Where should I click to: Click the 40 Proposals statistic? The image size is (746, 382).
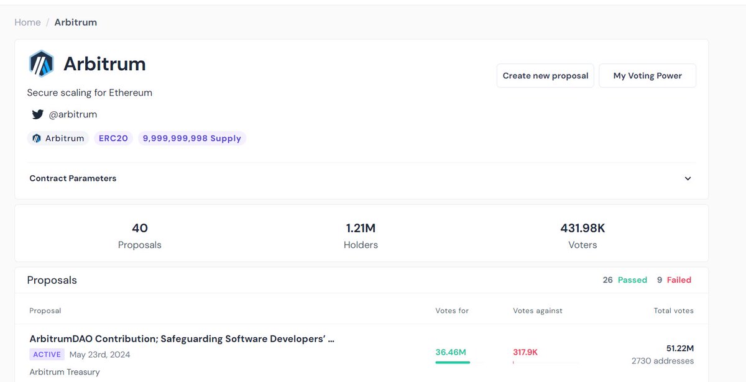tap(140, 236)
